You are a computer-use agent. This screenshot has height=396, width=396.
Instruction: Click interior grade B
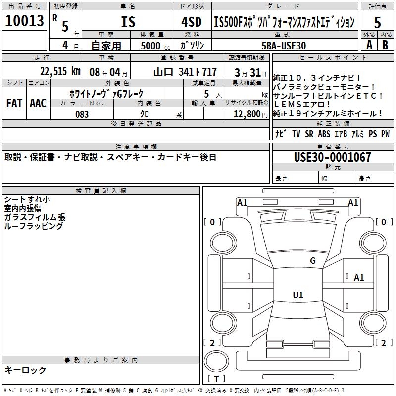(386, 45)
